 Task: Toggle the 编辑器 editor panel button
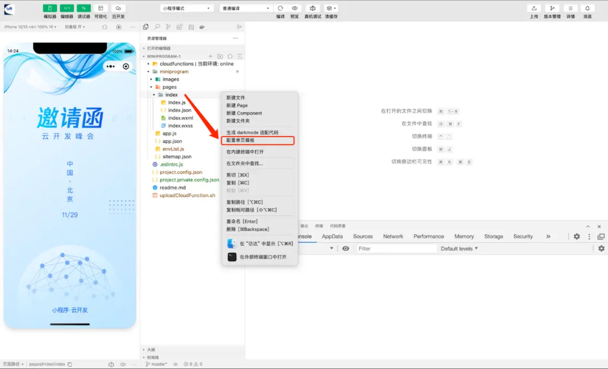click(66, 8)
